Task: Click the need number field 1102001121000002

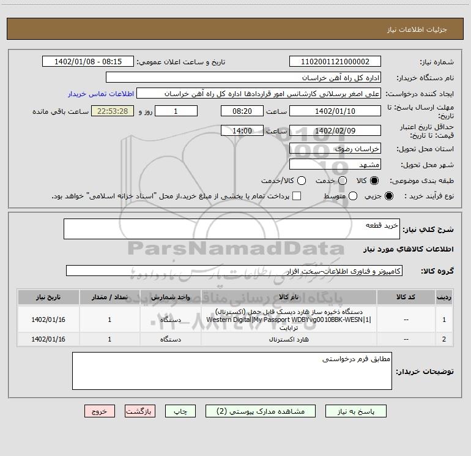Action: [x=335, y=62]
